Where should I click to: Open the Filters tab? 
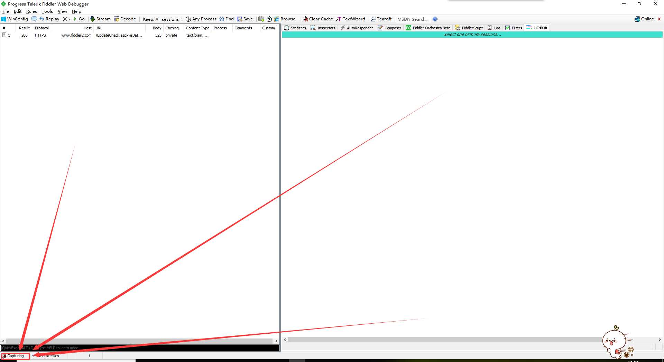(x=514, y=28)
